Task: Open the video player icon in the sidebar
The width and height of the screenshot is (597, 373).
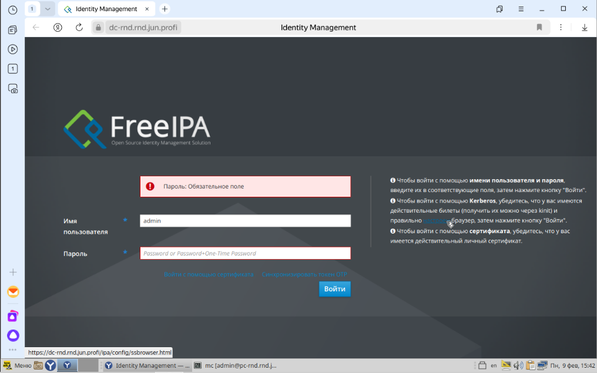Action: pyautogui.click(x=12, y=49)
